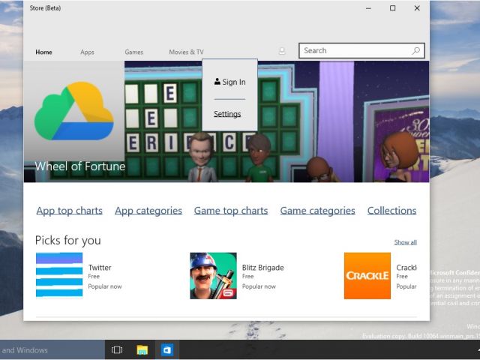Click inside the Store Search field

click(x=352, y=51)
